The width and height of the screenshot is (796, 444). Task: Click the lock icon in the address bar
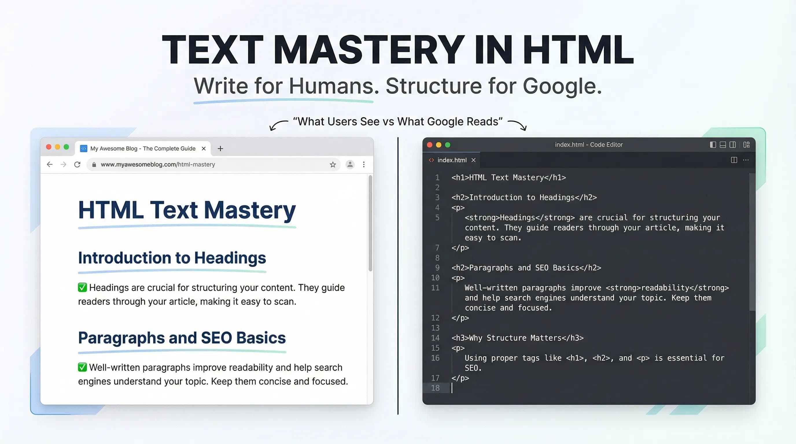[x=94, y=164]
